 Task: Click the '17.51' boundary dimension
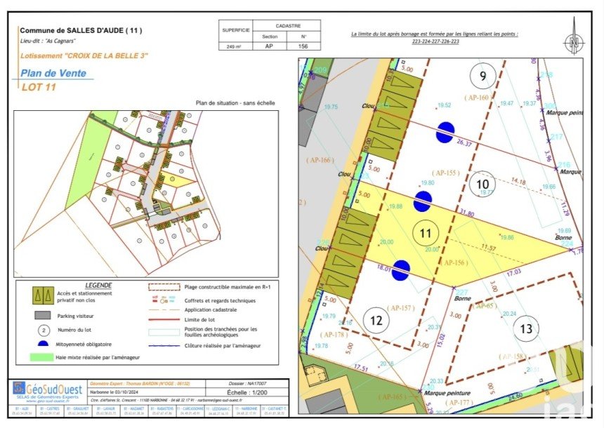point(361,368)
